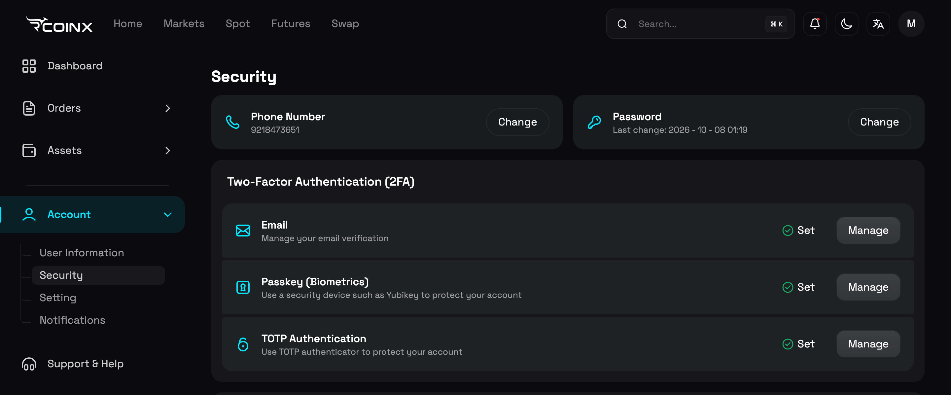Expand the Orders submenu chevron
951x395 pixels.
pyautogui.click(x=168, y=108)
